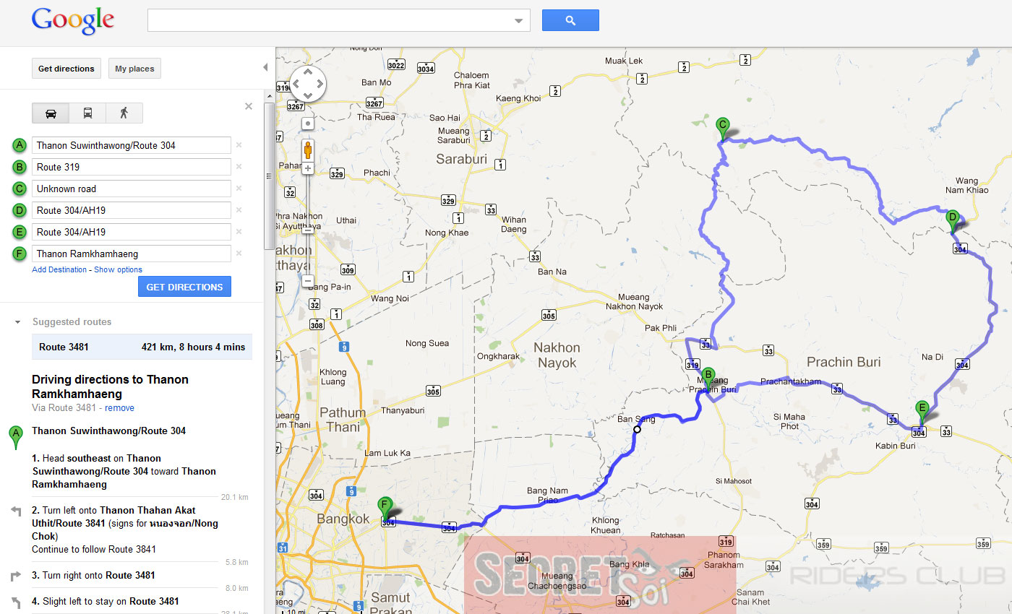
Task: Click the map zoom slider handle
Action: [x=308, y=229]
